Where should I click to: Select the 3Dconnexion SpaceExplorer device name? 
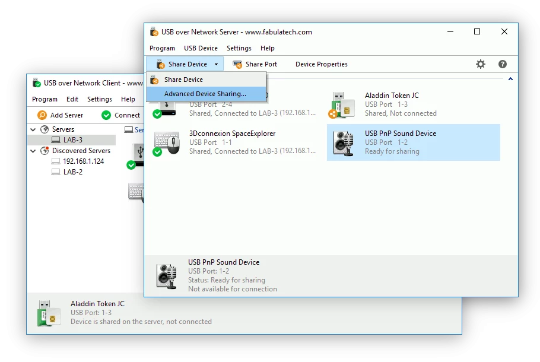click(x=233, y=134)
